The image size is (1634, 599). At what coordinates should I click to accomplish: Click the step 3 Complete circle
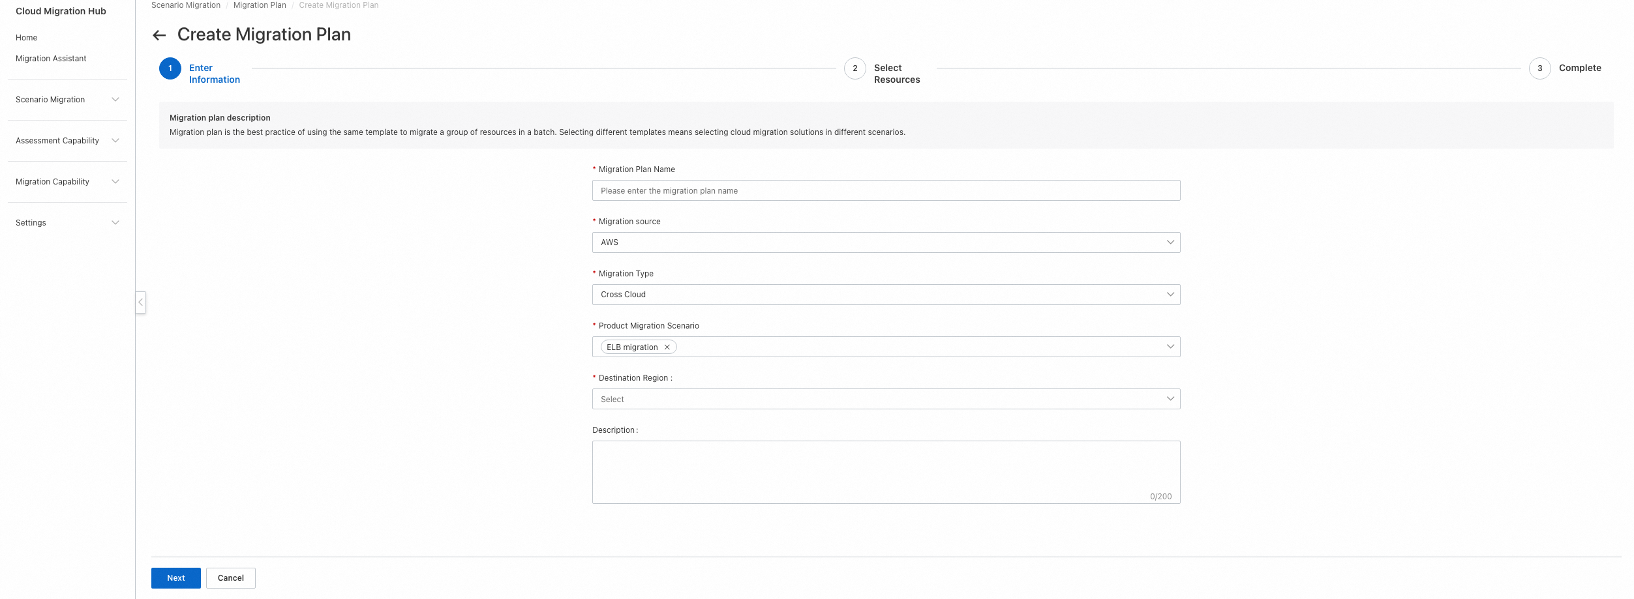point(1539,68)
